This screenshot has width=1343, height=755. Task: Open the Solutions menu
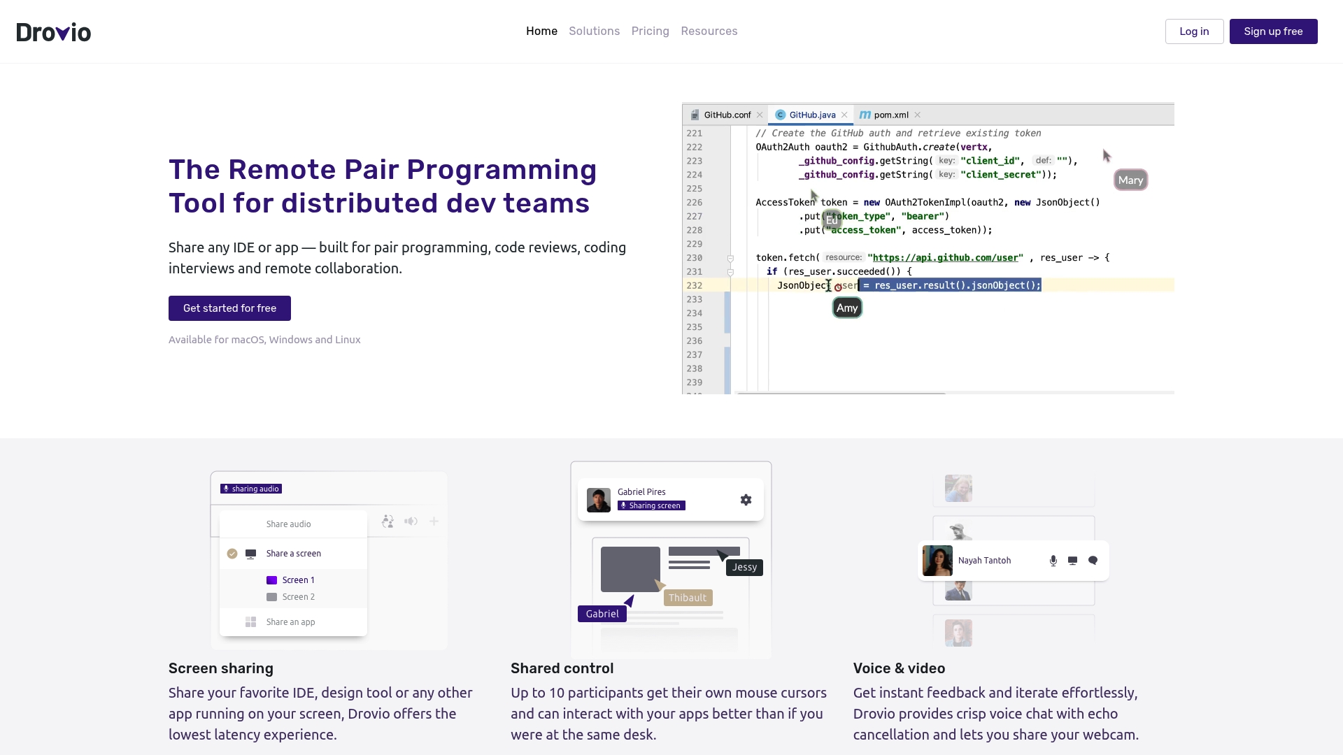pyautogui.click(x=594, y=31)
